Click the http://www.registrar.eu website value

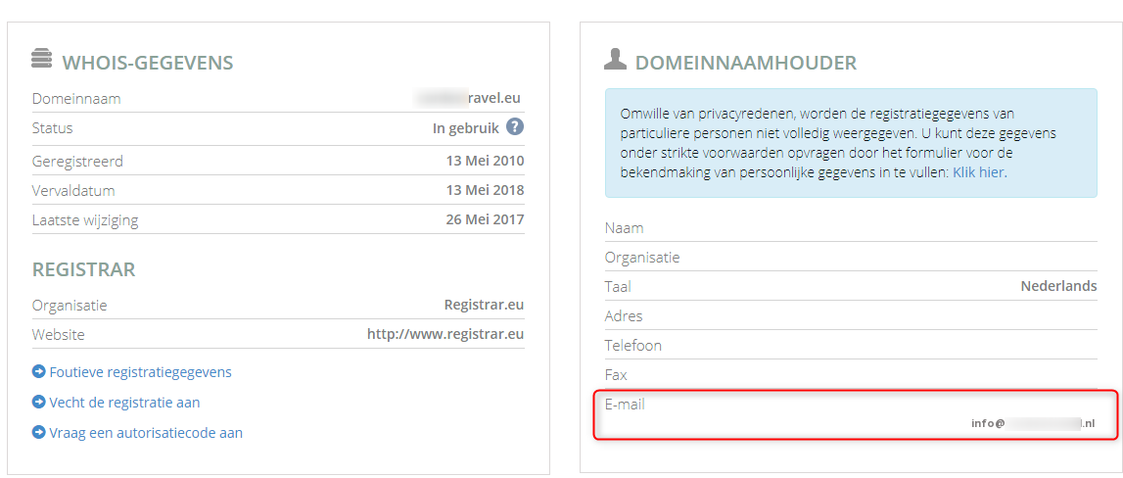click(x=445, y=334)
